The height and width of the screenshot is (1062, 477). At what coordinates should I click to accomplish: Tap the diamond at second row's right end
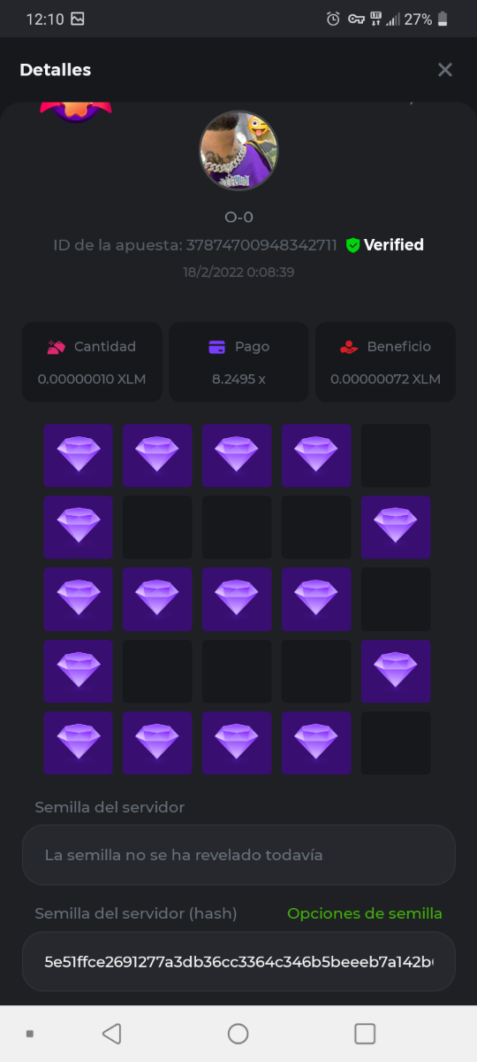(396, 527)
